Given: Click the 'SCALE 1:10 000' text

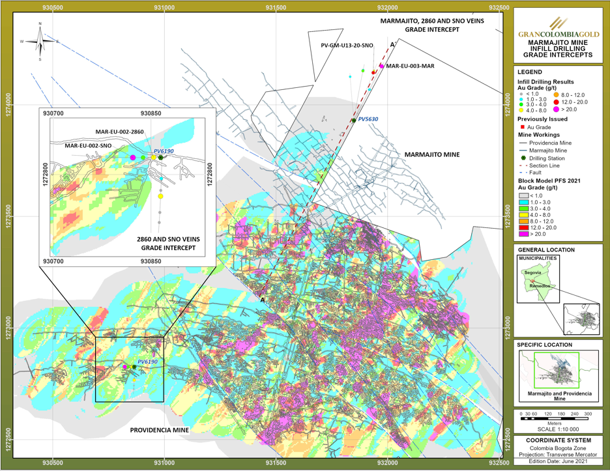Looking at the screenshot, I should [559, 429].
